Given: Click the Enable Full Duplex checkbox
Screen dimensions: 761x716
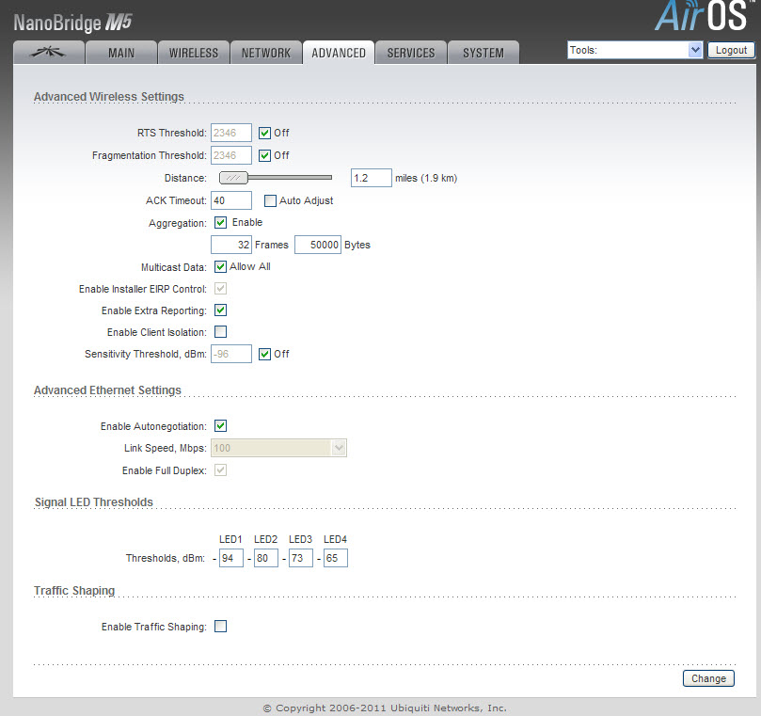Looking at the screenshot, I should pos(220,469).
